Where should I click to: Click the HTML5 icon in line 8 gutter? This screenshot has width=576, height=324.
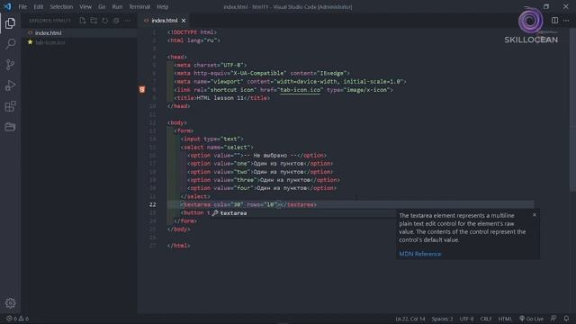142,90
